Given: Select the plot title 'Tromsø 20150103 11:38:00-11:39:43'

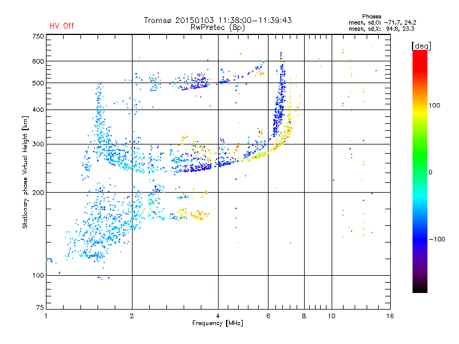Looking at the screenshot, I should coord(217,20).
